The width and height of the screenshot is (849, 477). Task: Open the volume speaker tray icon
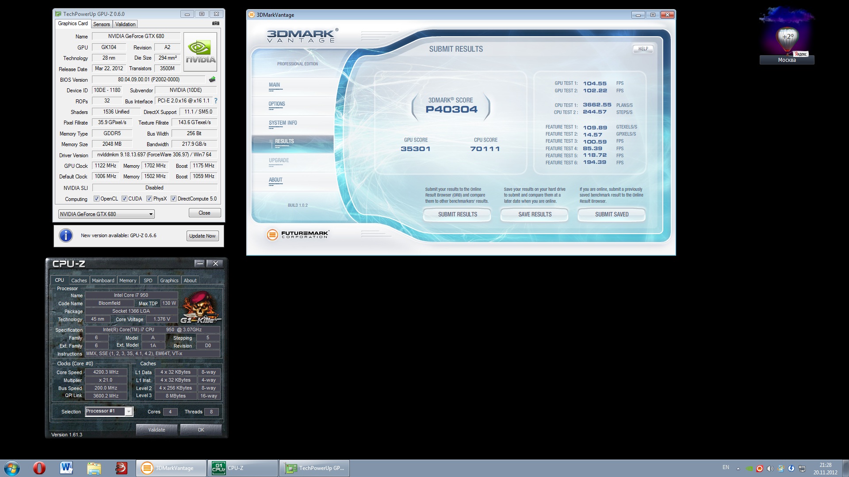tap(770, 469)
